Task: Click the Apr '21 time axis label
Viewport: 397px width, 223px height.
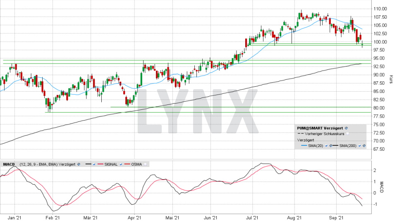Action: pyautogui.click(x=135, y=218)
